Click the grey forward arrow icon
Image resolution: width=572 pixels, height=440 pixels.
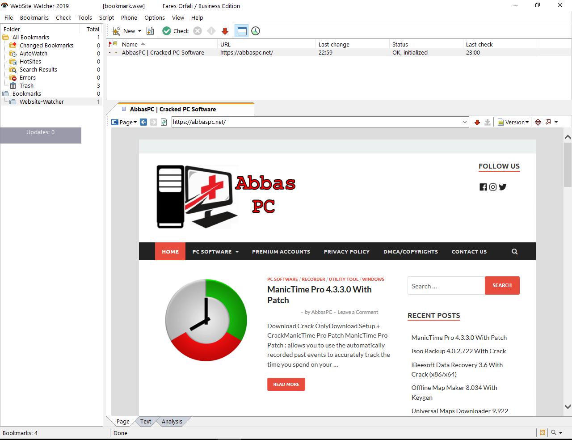(x=154, y=122)
